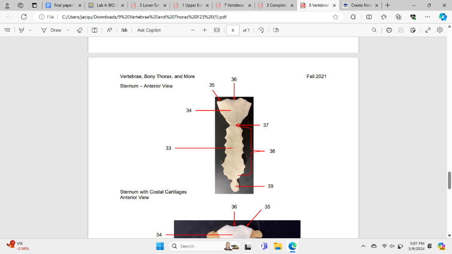Switch to the Lab 4: BIO tab
This screenshot has width=452, height=254.
106,5
